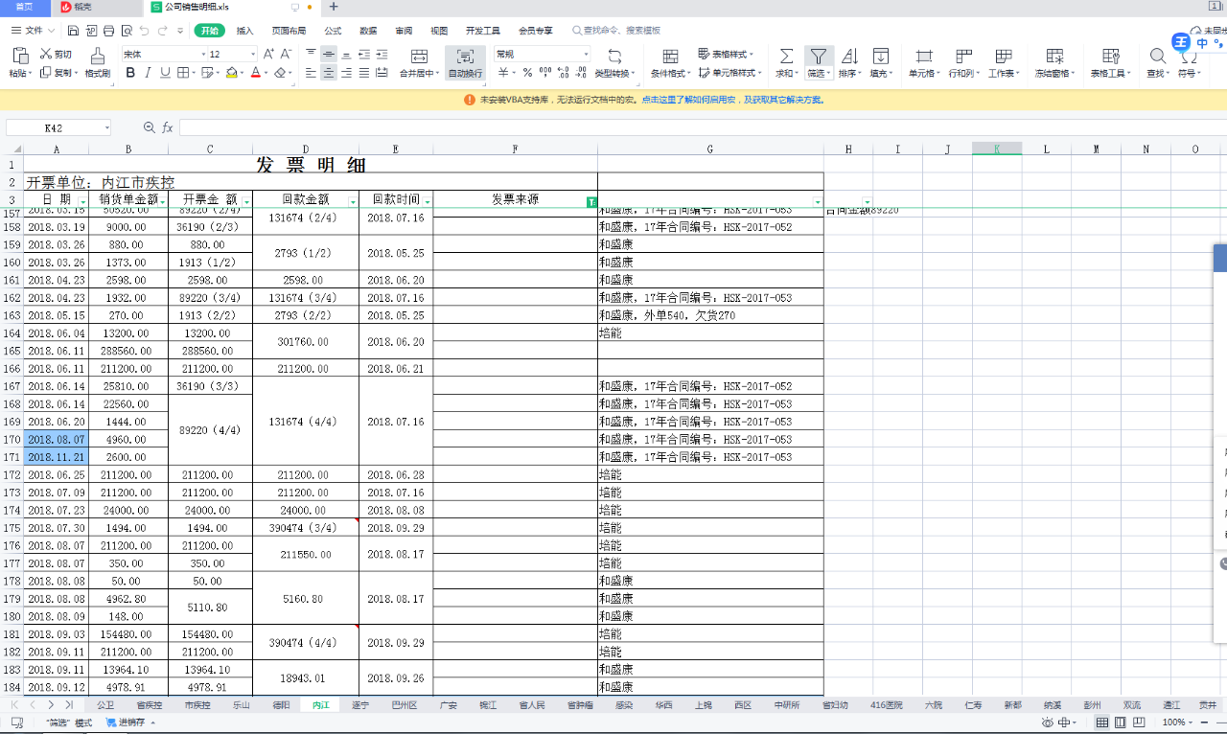1227x734 pixels.
Task: Toggle Underline formatting
Action: [165, 73]
